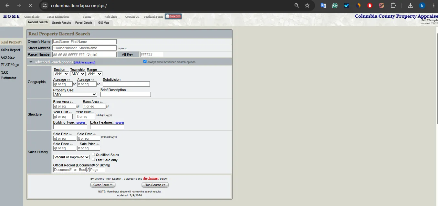Open the Google Translate extension icon
The image size is (438, 206).
(x=323, y=5)
